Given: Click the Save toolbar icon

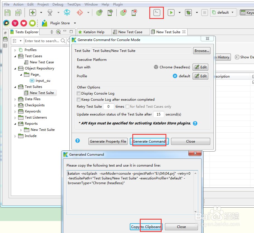Looking at the screenshot, I should coord(7,13).
